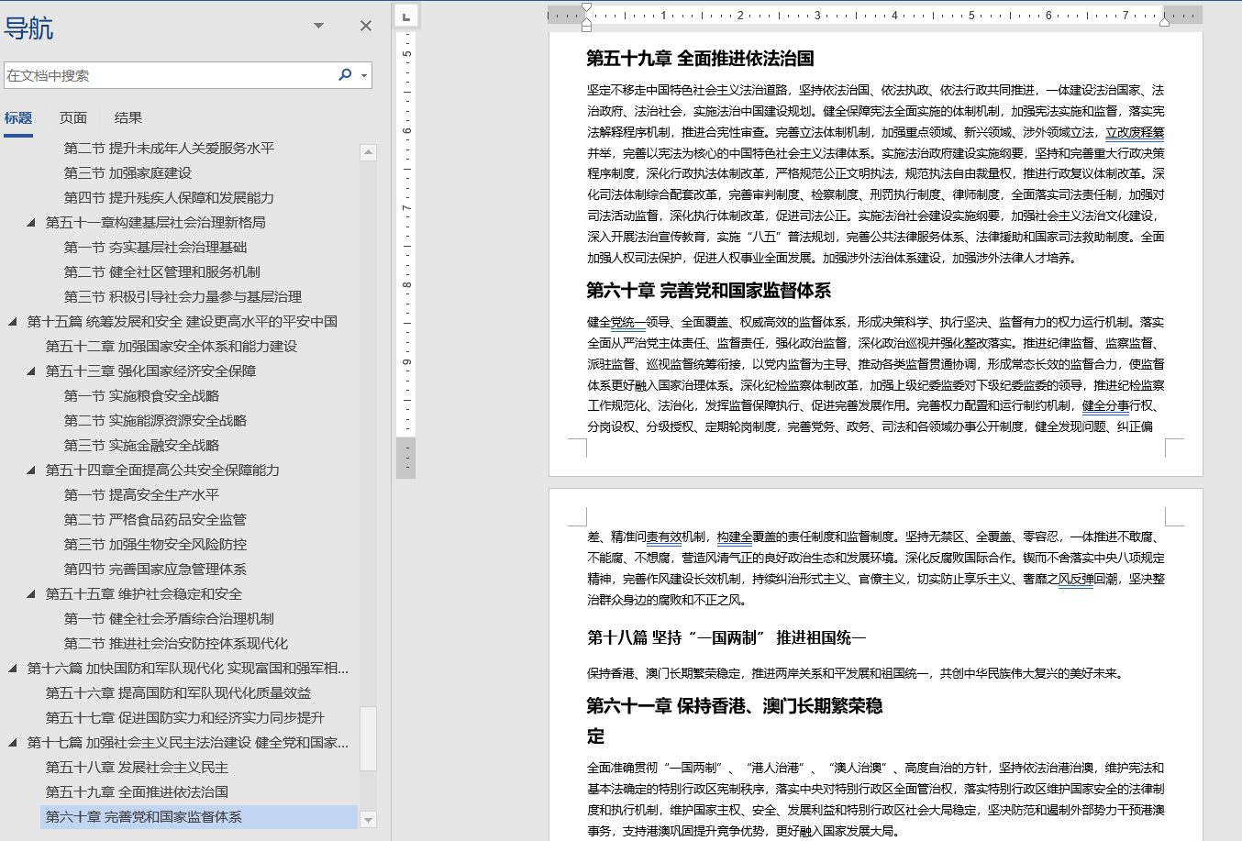Collapse 第五十四章全面提高公共安全保障能力
1242x841 pixels.
click(31, 470)
